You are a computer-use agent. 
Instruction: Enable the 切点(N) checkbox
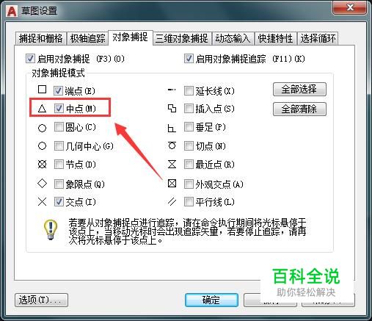click(189, 146)
